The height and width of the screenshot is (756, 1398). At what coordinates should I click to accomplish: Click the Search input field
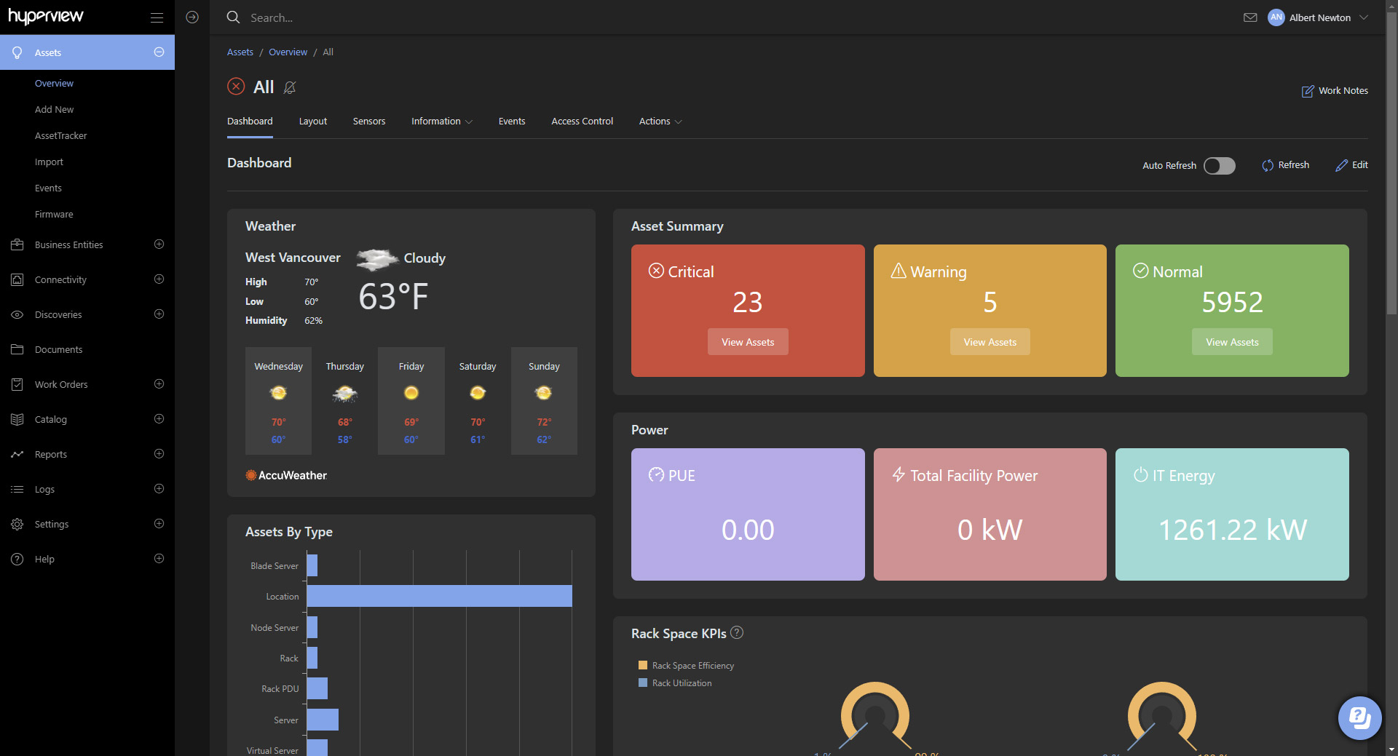510,17
